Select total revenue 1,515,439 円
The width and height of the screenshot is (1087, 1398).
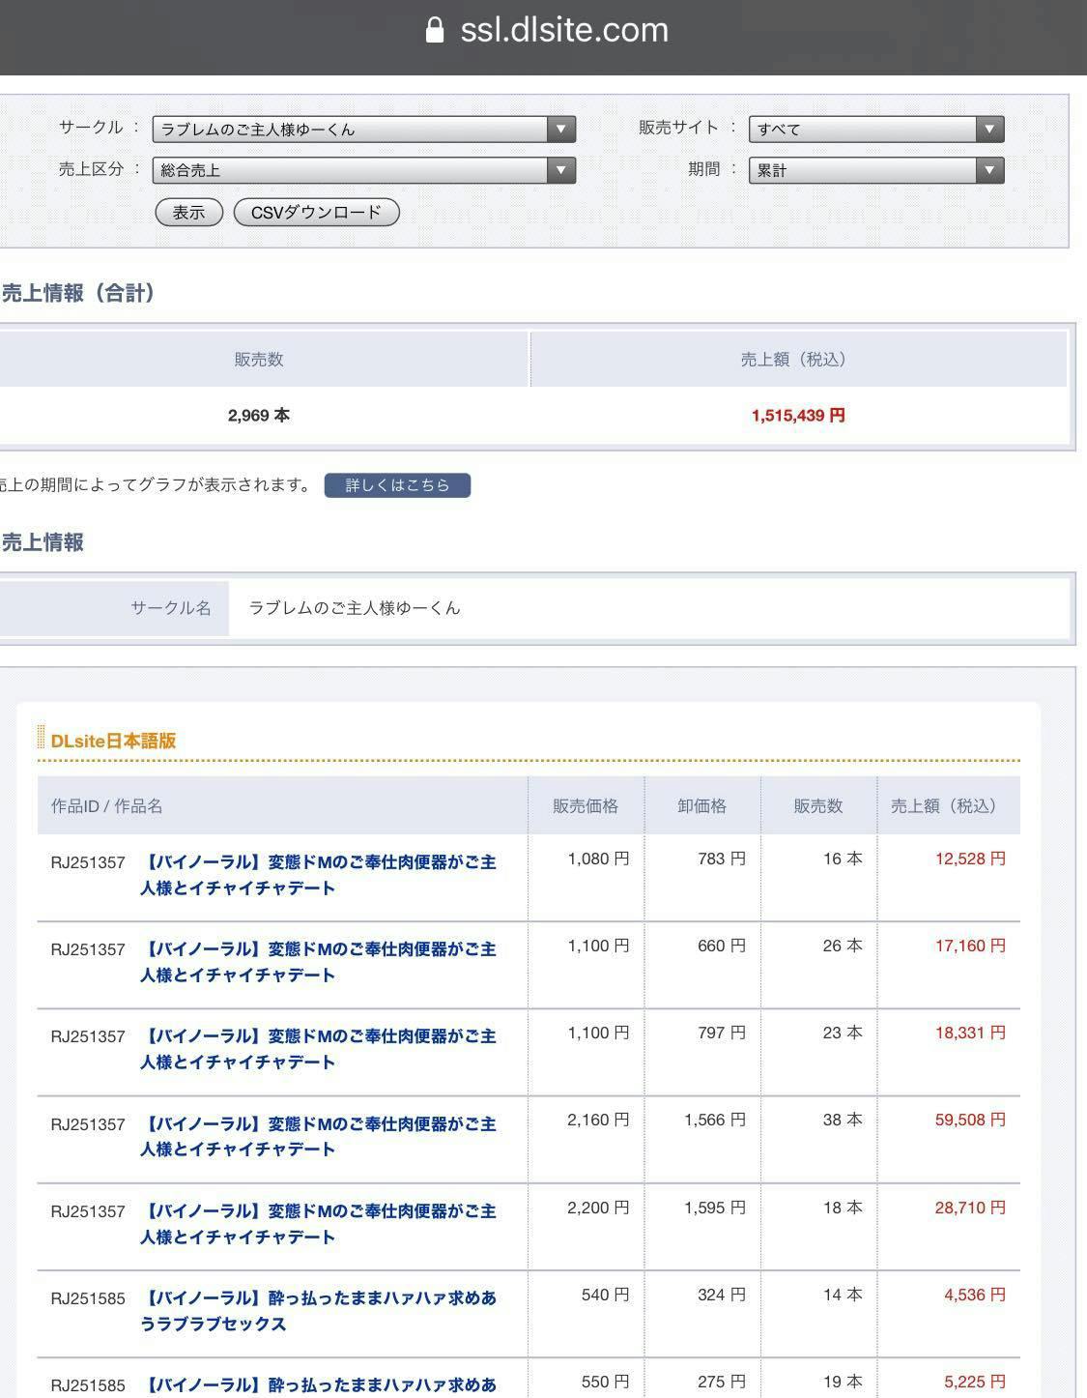point(798,416)
